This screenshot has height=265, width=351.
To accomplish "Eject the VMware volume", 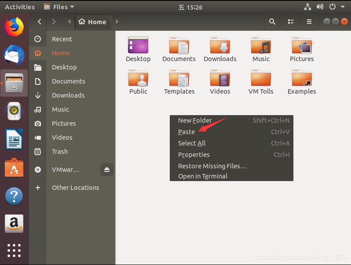I will click(x=107, y=170).
